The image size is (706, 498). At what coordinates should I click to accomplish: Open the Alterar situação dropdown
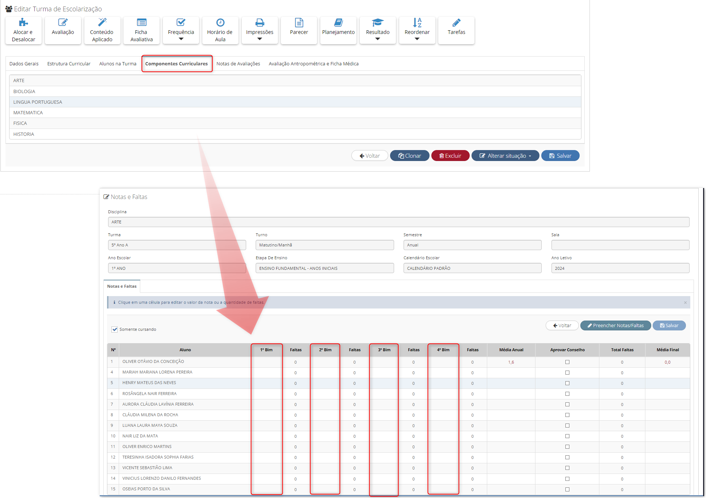pos(505,156)
